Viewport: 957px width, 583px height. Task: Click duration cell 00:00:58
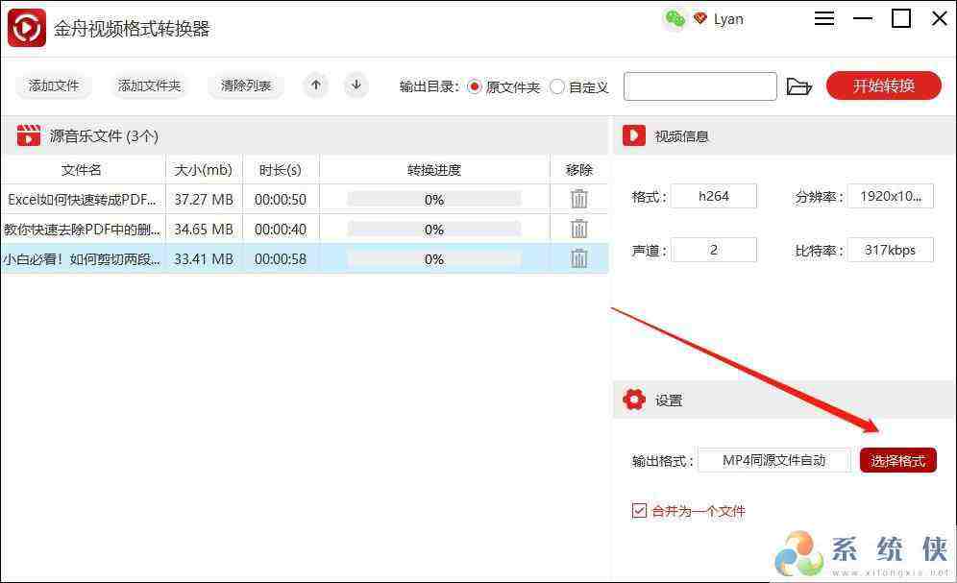coord(281,259)
